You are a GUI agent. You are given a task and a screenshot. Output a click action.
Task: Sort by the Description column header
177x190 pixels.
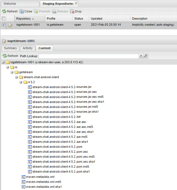point(154,19)
